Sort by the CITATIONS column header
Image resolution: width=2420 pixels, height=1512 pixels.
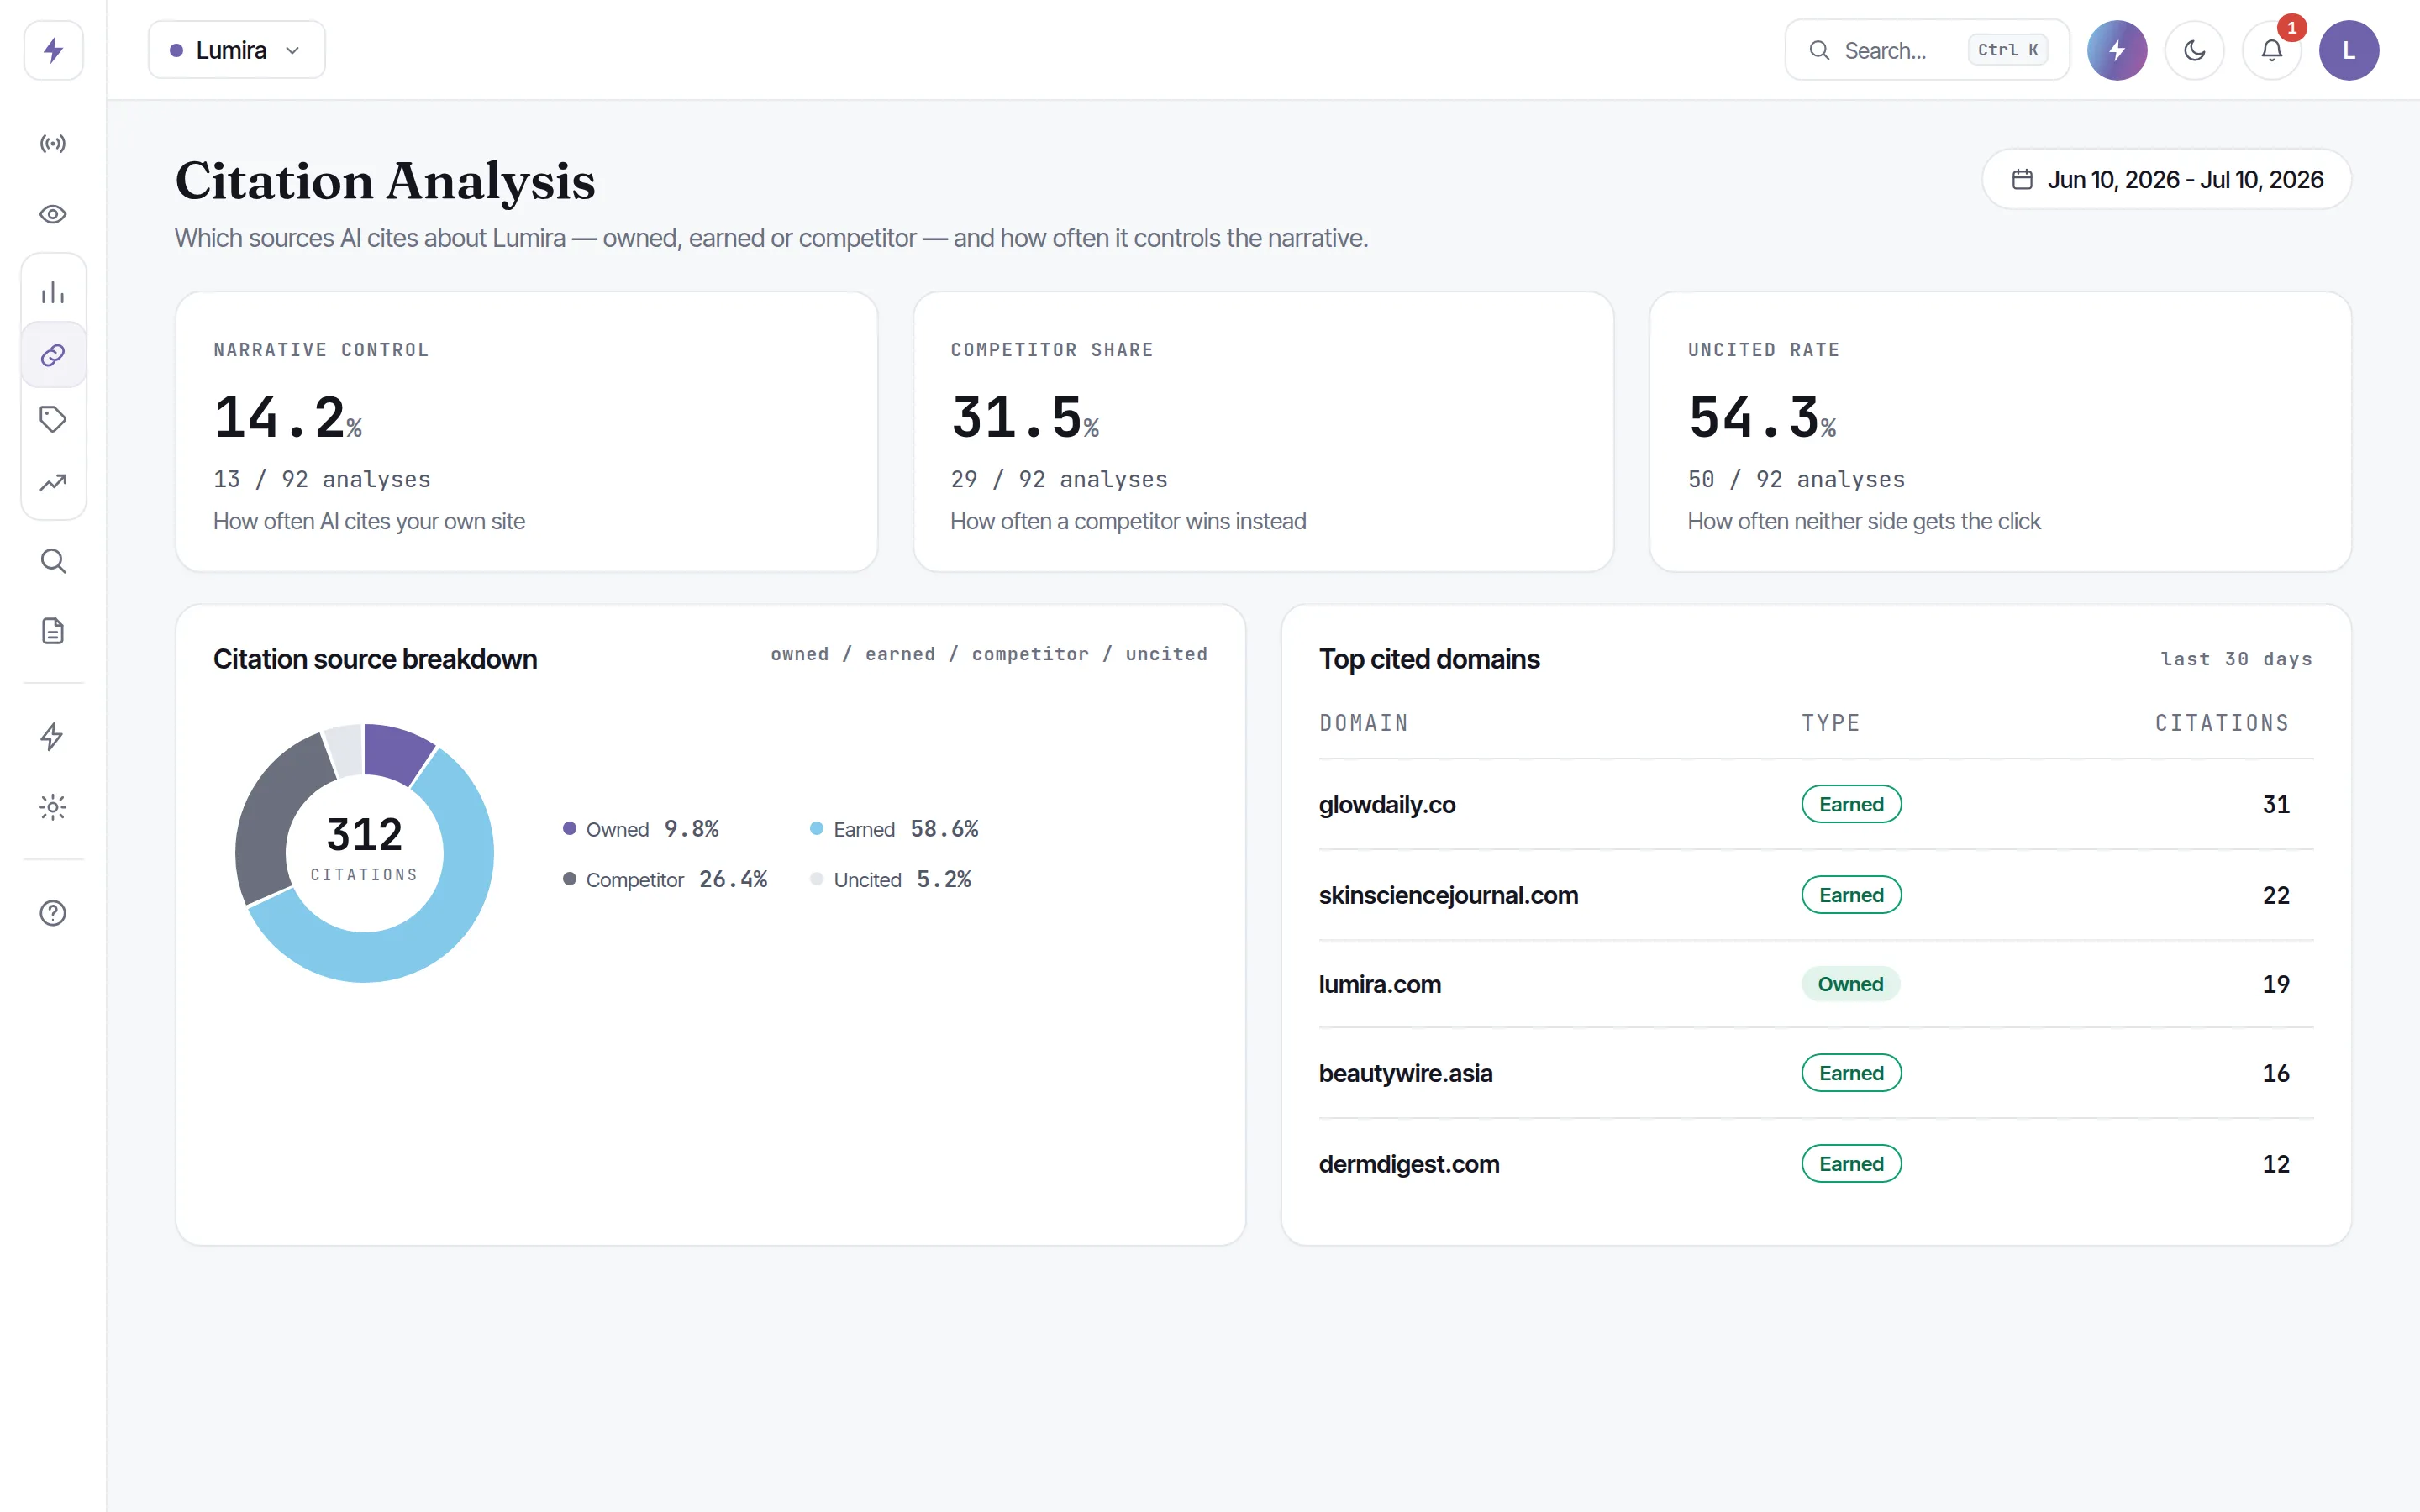click(2222, 723)
